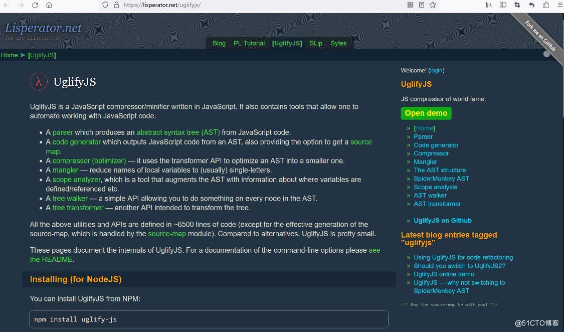
Task: Click the UglifyJS lambda logo icon
Action: (x=39, y=81)
